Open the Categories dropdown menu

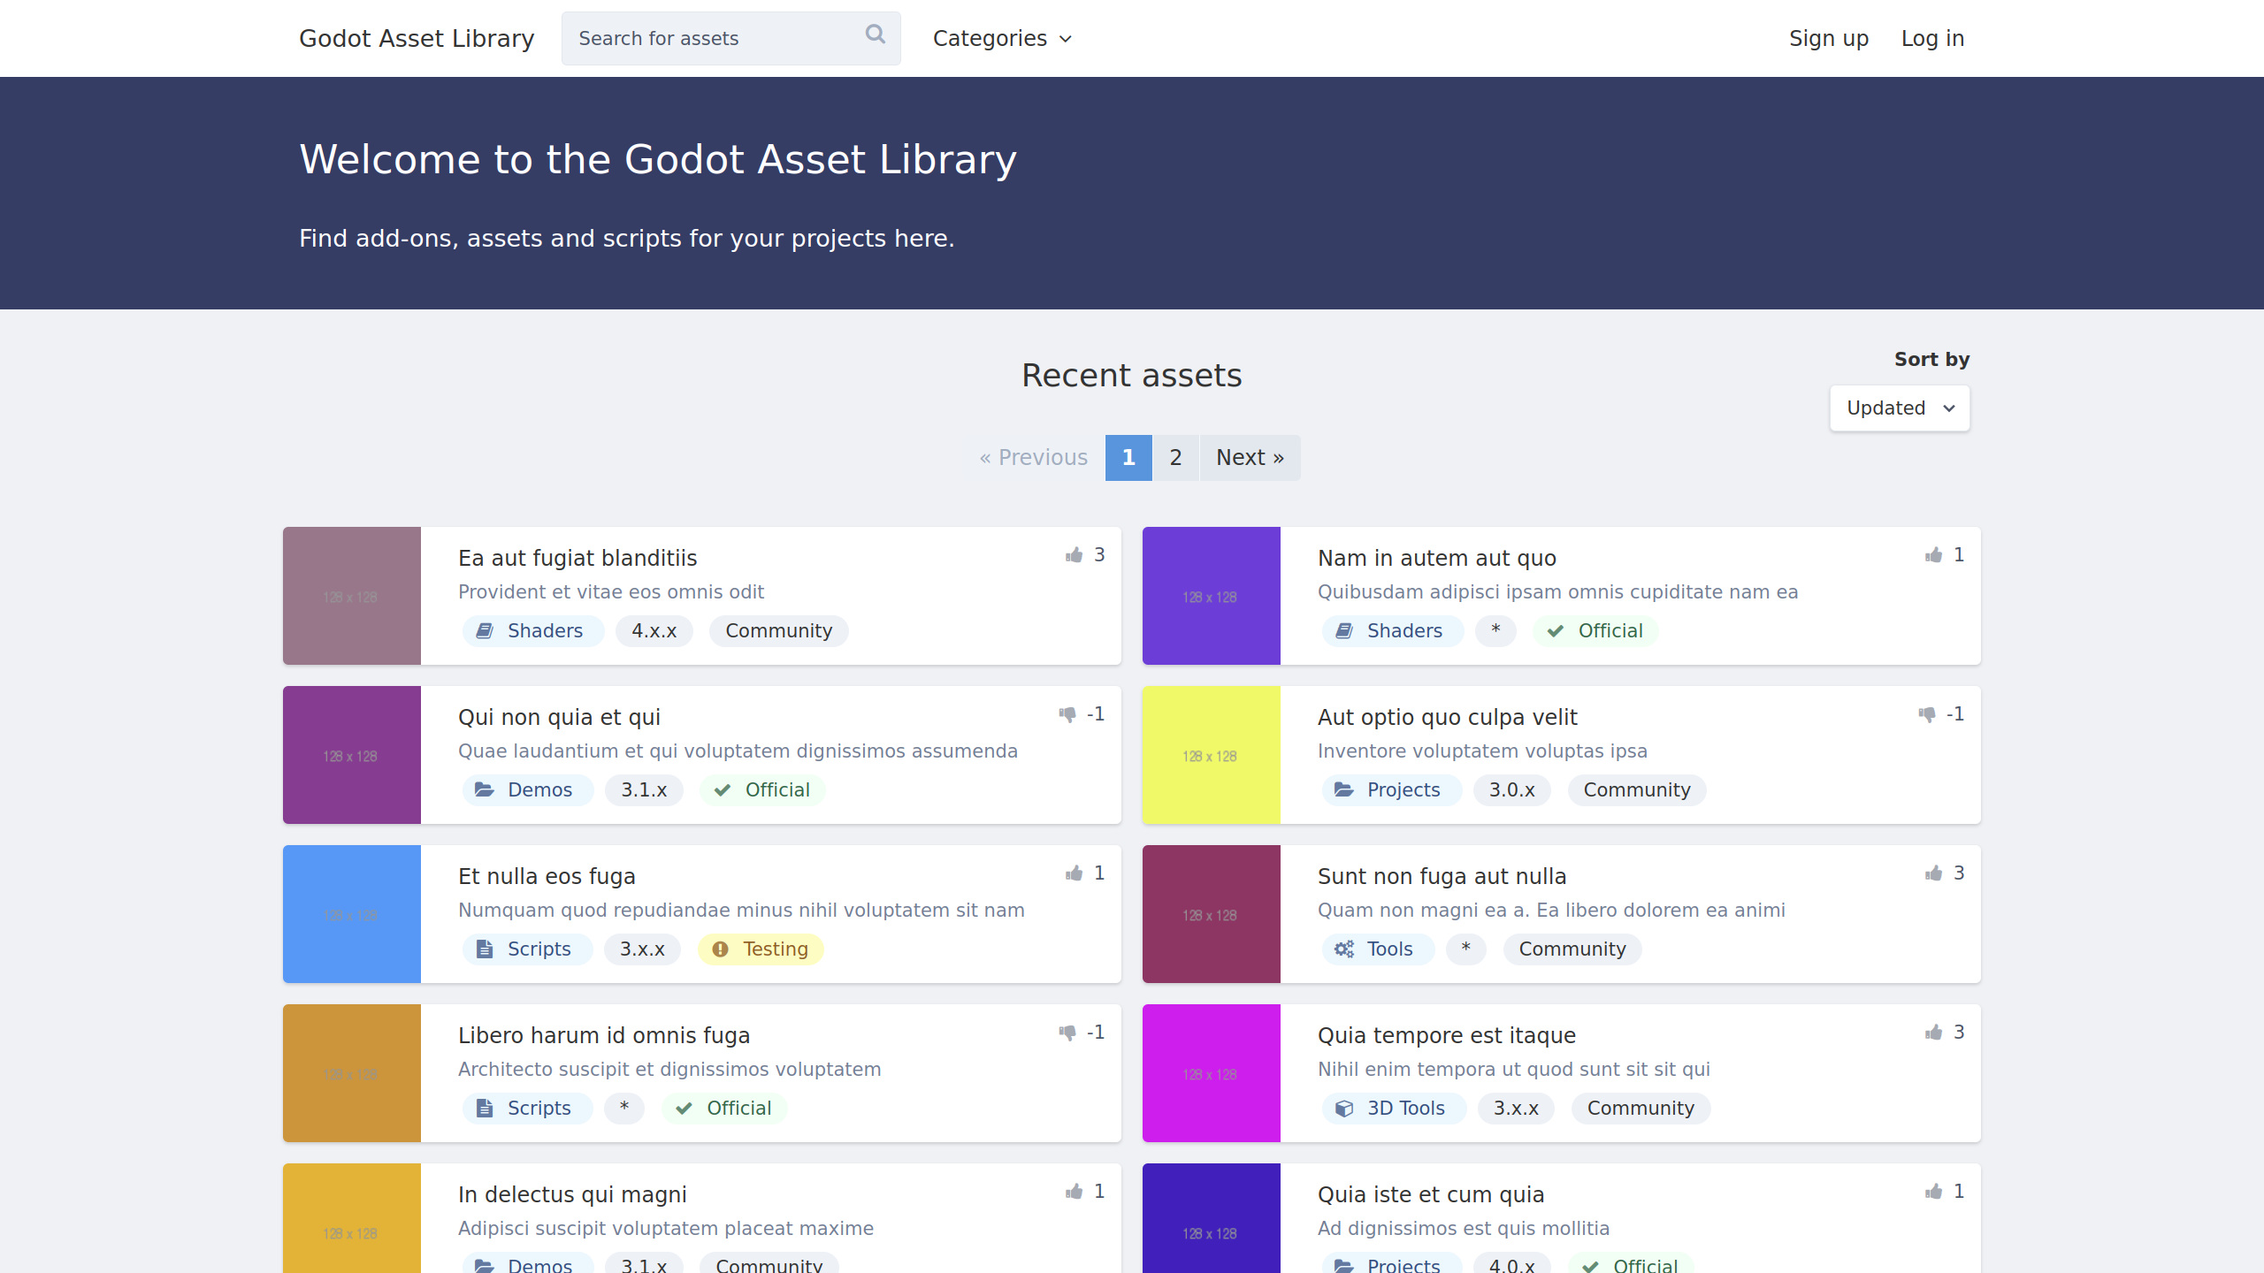(x=1002, y=39)
